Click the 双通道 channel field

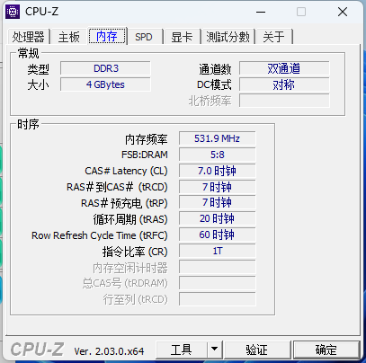[284, 68]
